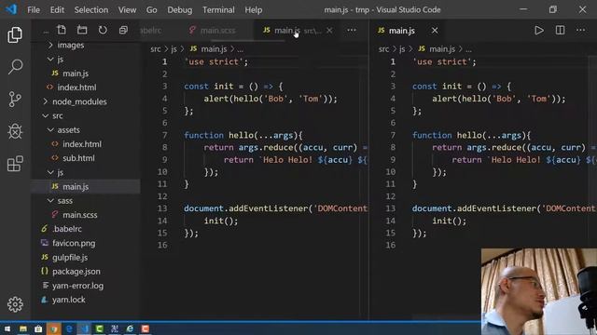Click 'use strict' line in right editor

[x=444, y=62]
